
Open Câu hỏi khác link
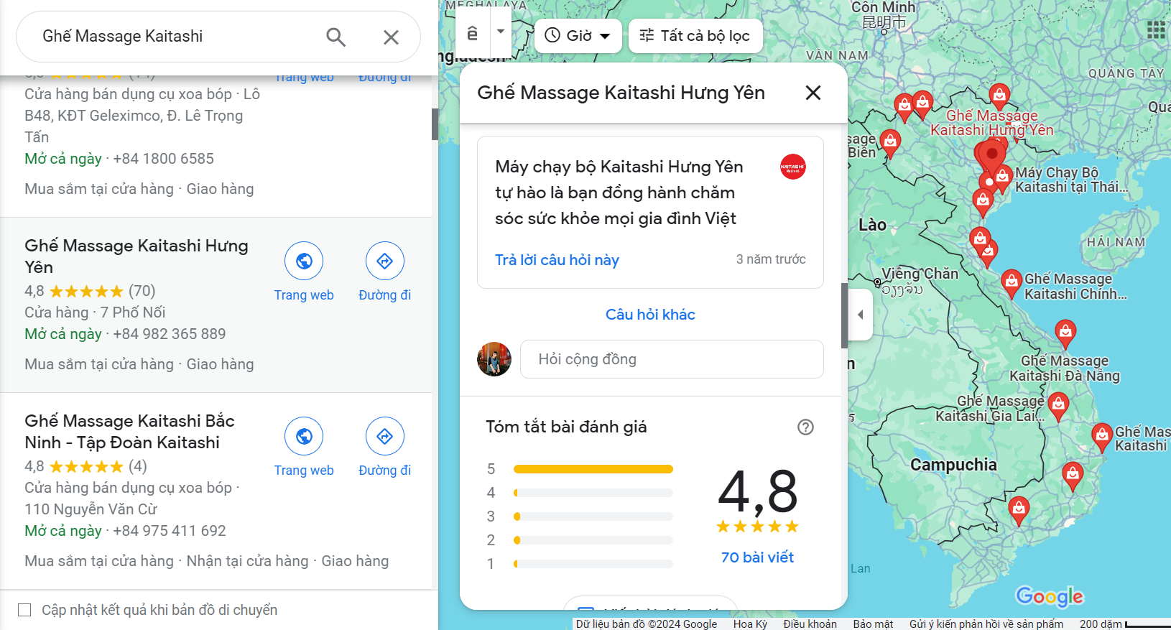(x=650, y=315)
